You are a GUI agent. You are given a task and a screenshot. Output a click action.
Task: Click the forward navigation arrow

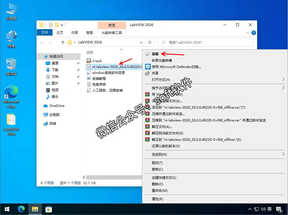(50, 43)
